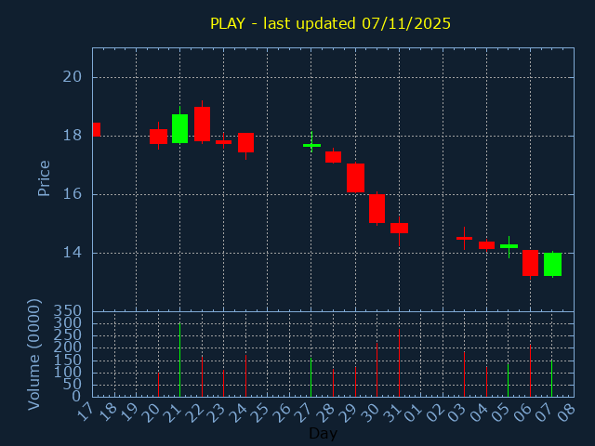Click the price axis tick '20'
Screen dimensions: 595x446
pyautogui.click(x=73, y=77)
